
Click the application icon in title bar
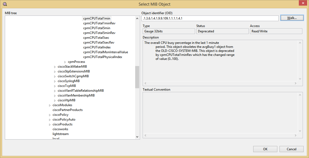click(5, 4)
